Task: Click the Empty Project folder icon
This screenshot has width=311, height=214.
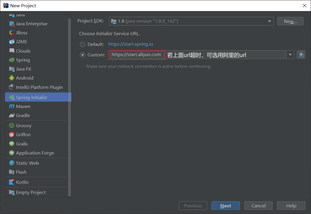Action: point(12,192)
